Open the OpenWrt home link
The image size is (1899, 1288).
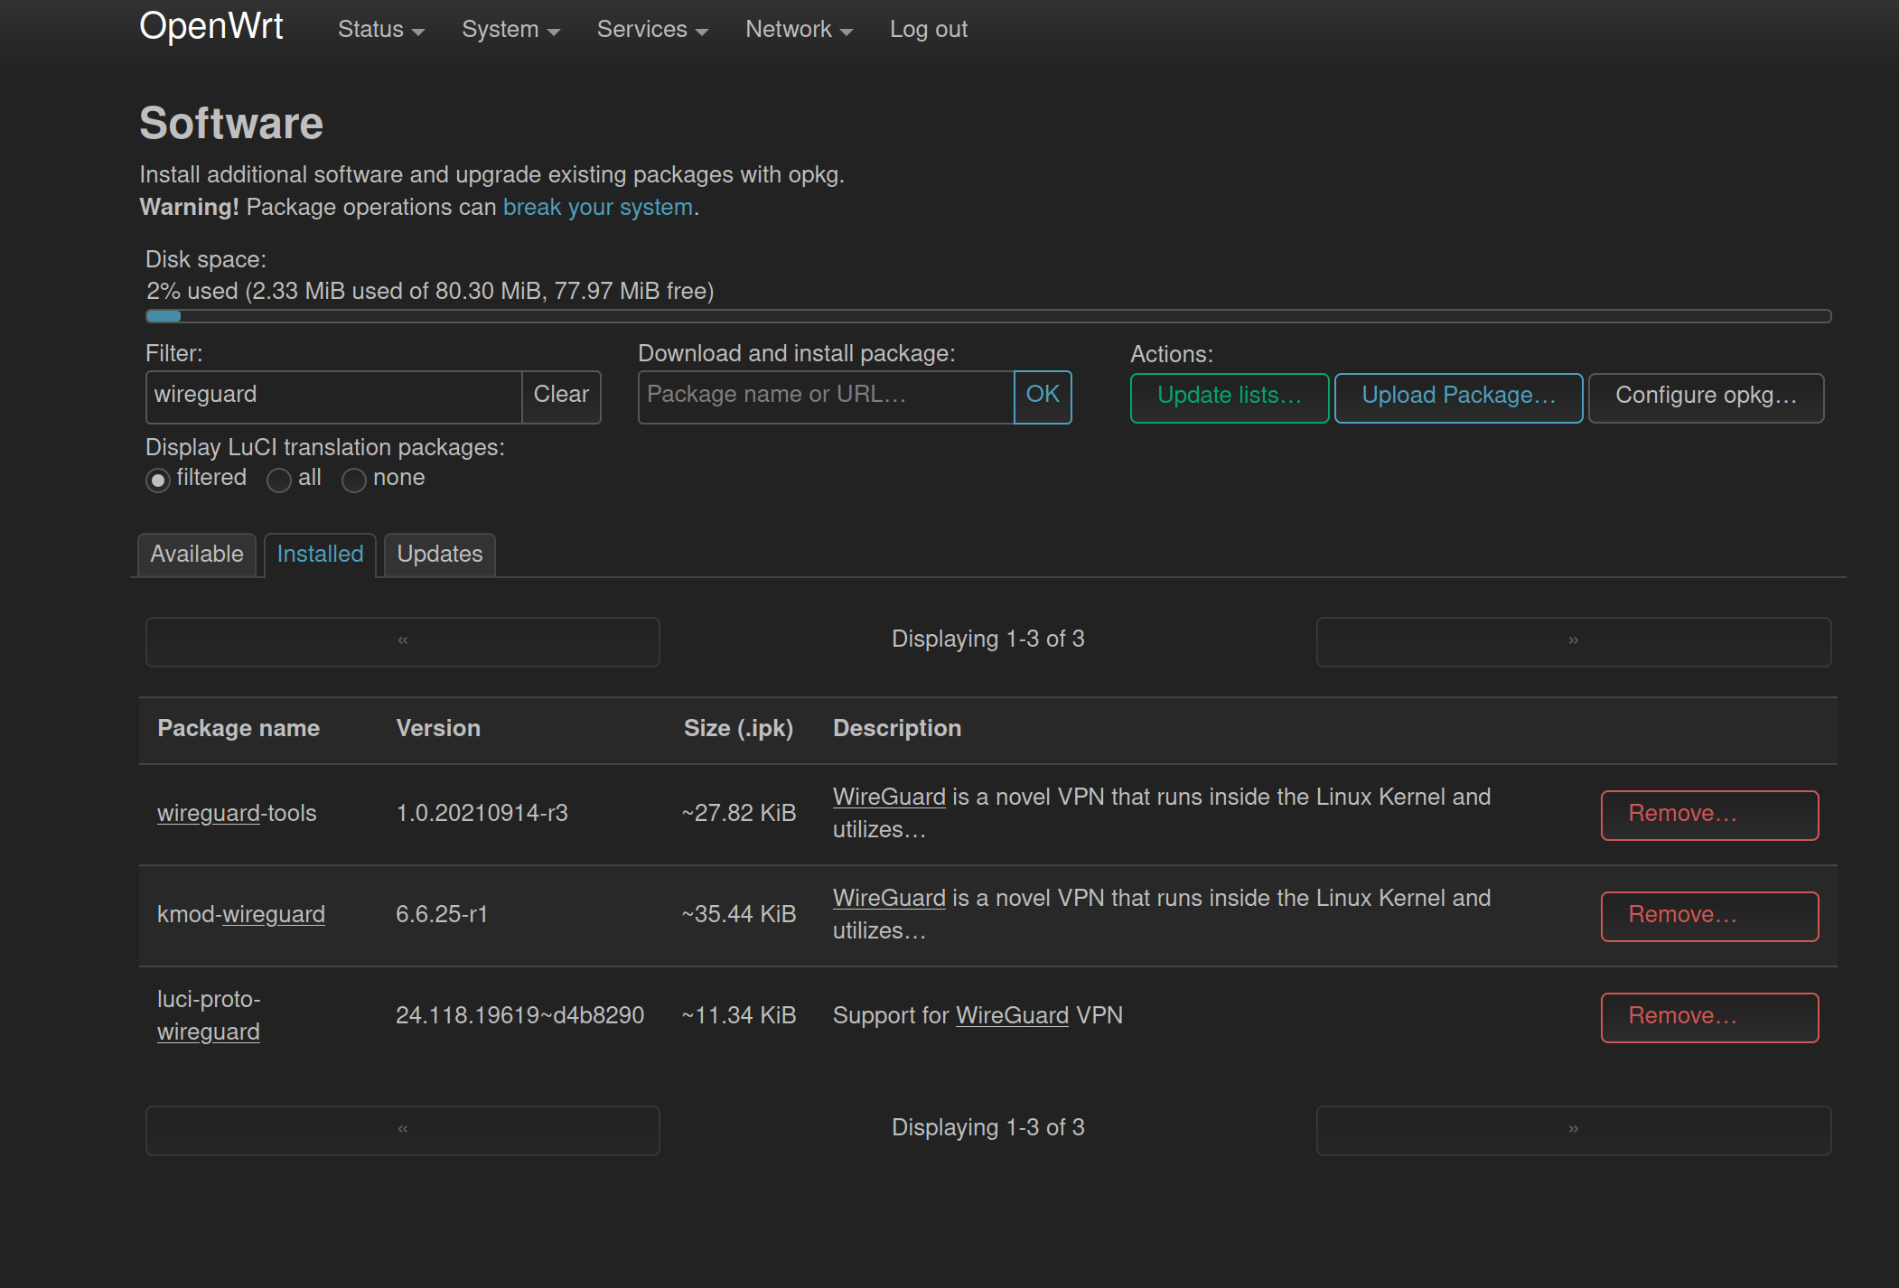point(210,26)
